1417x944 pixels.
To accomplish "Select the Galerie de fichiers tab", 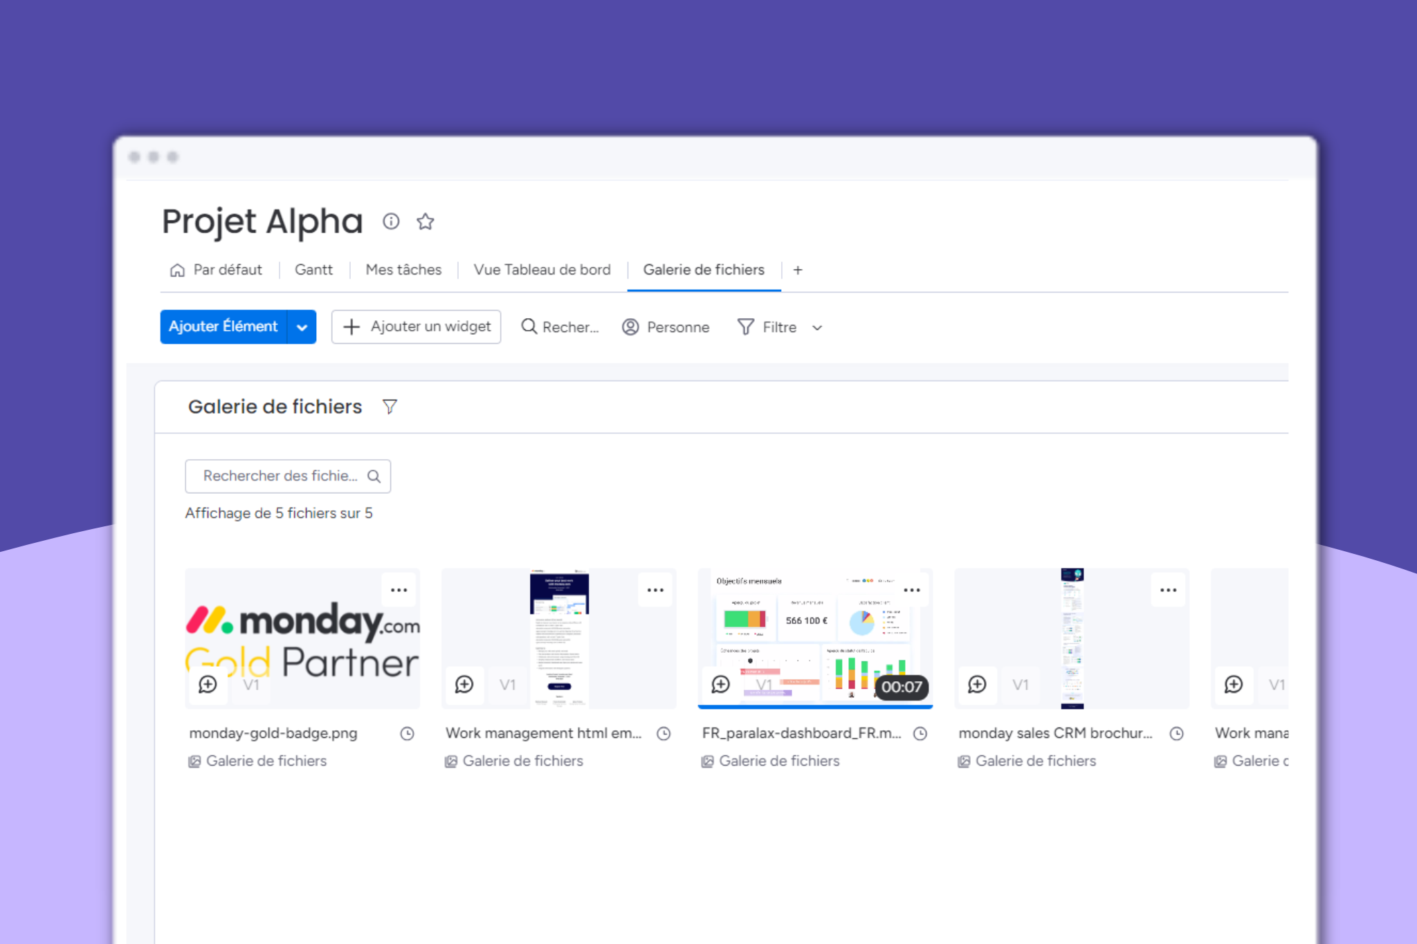I will point(704,270).
